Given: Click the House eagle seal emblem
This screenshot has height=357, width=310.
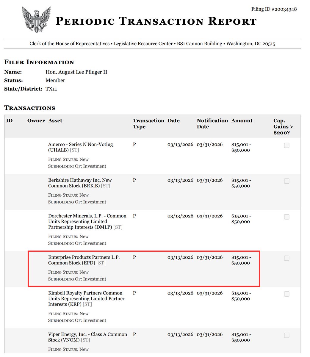Looking at the screenshot, I should coord(36,20).
